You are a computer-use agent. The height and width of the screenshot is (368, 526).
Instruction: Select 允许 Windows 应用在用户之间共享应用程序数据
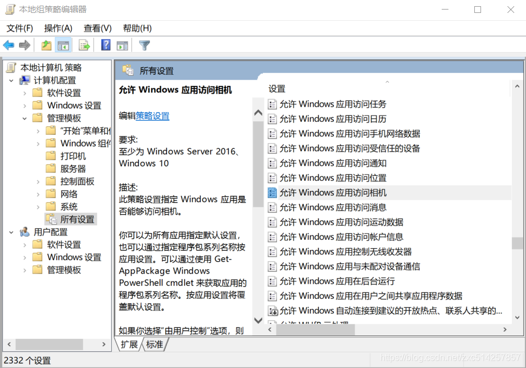point(371,296)
